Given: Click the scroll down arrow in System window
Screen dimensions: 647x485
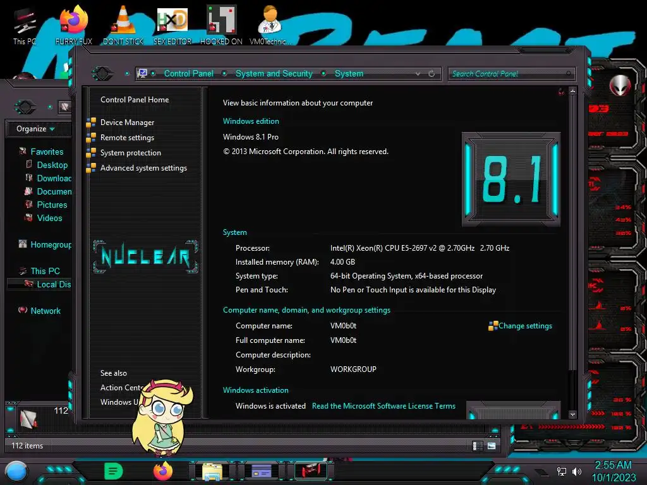Looking at the screenshot, I should (x=572, y=414).
